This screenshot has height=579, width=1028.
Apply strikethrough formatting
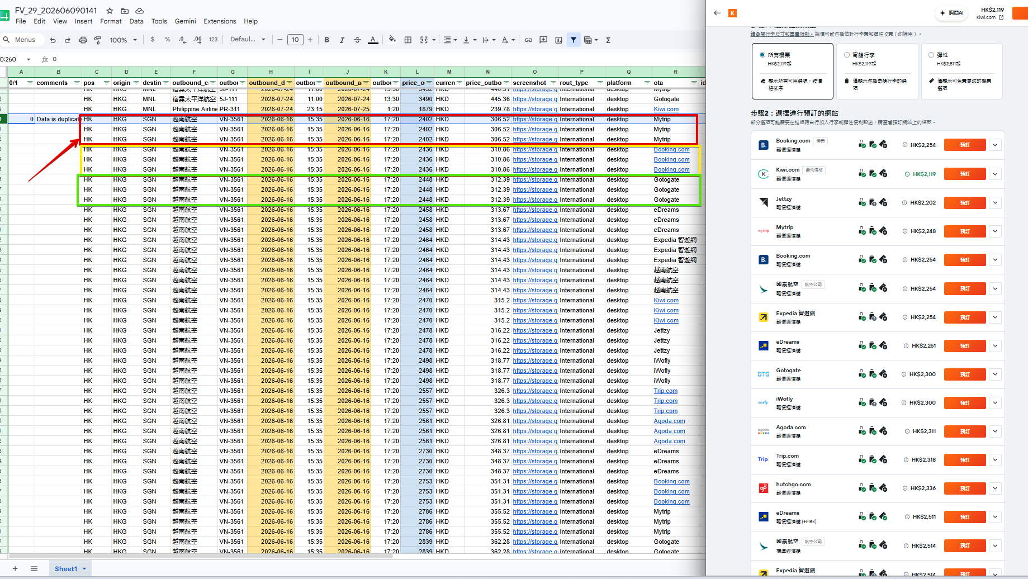tap(357, 40)
